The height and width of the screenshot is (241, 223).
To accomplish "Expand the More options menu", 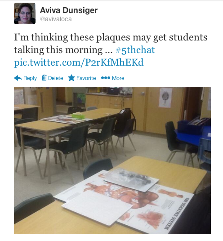I will pyautogui.click(x=118, y=78).
